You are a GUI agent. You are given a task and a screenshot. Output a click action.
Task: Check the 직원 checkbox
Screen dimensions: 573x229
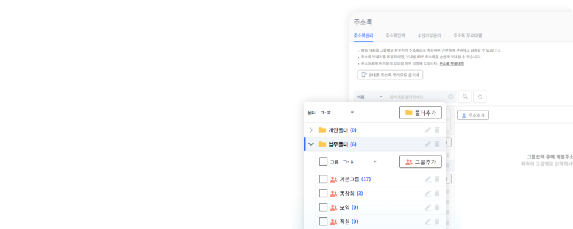(x=323, y=221)
